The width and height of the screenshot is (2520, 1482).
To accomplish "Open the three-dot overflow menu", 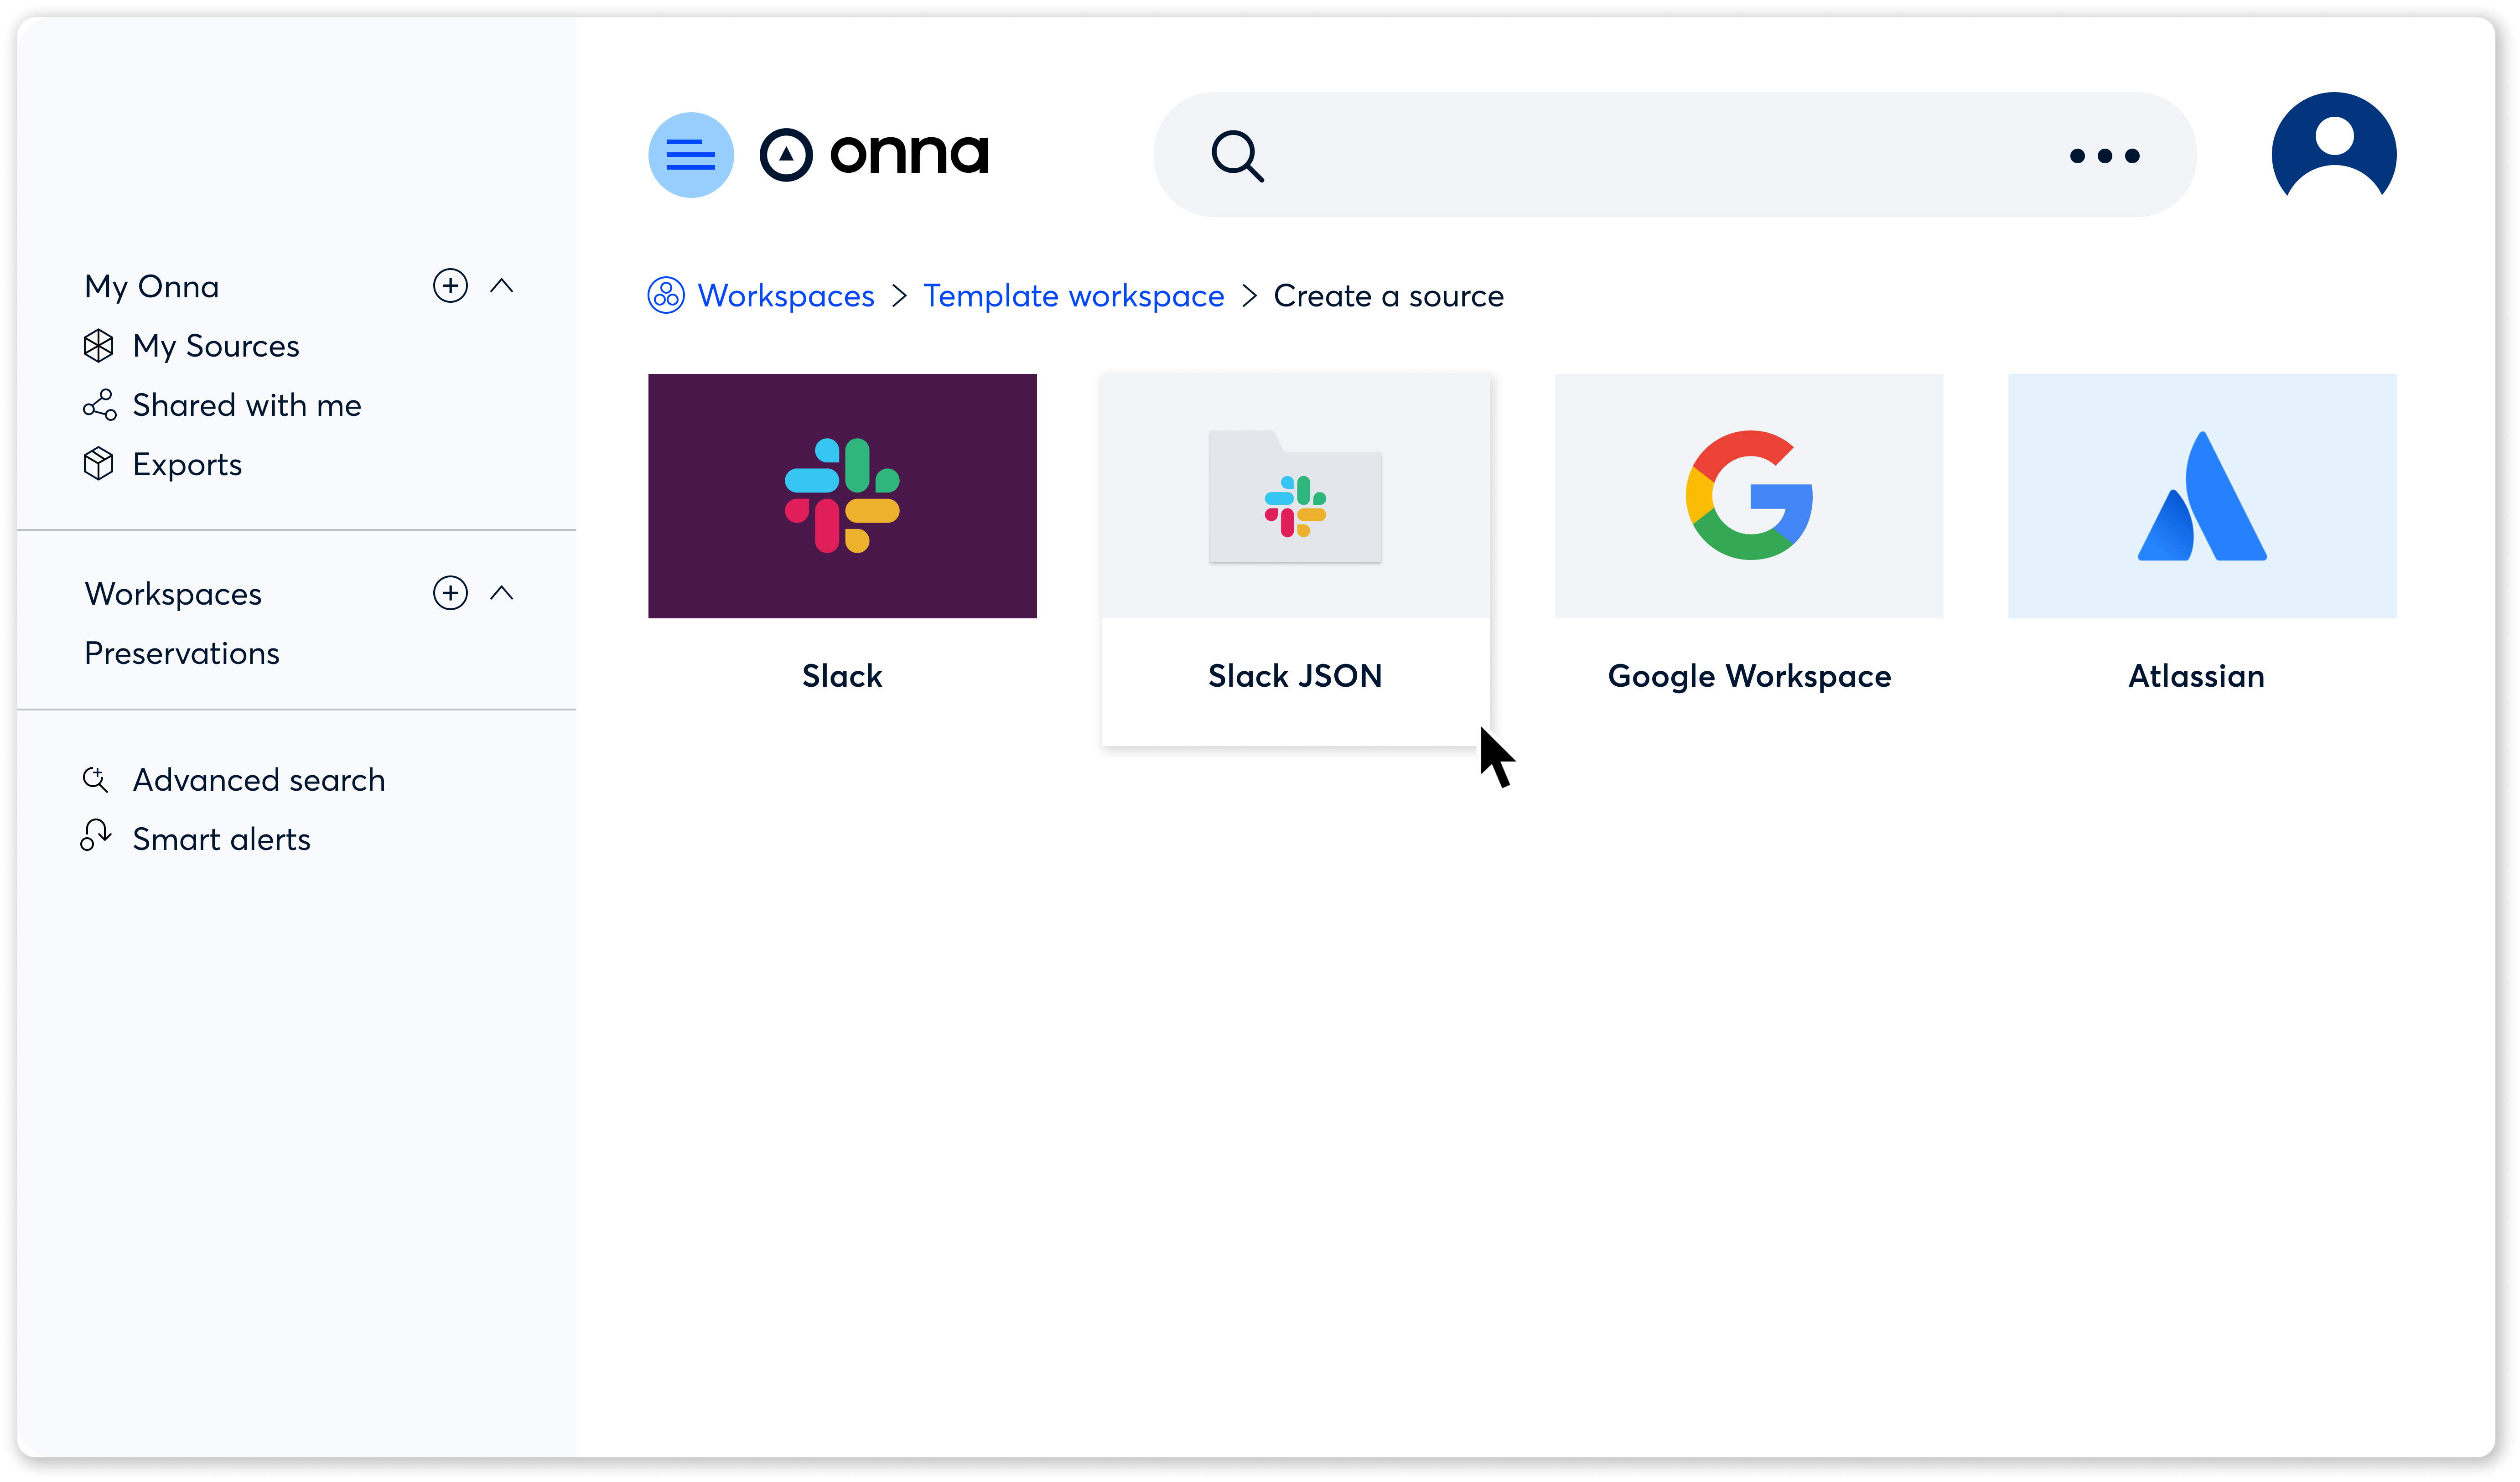I will 2104,155.
